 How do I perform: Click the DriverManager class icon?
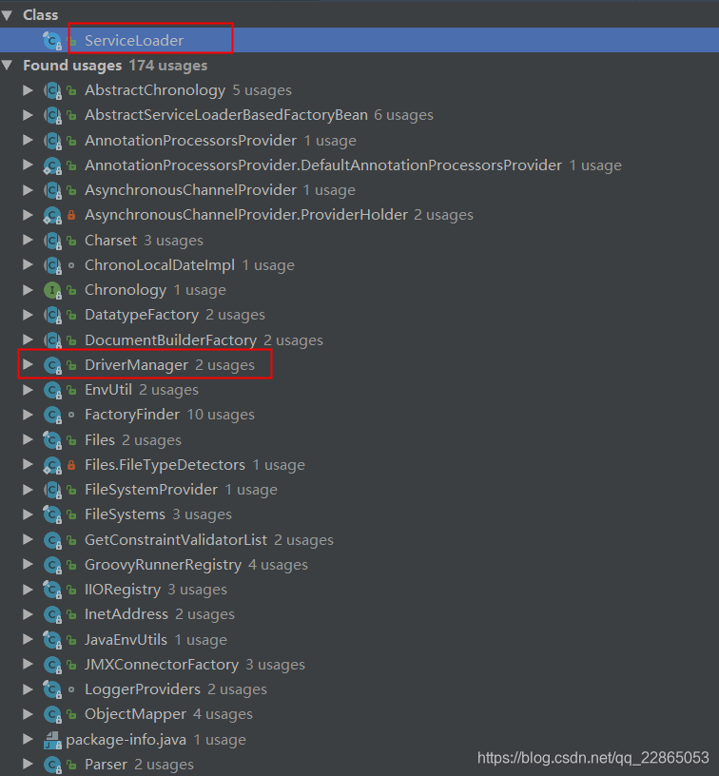pyautogui.click(x=52, y=365)
